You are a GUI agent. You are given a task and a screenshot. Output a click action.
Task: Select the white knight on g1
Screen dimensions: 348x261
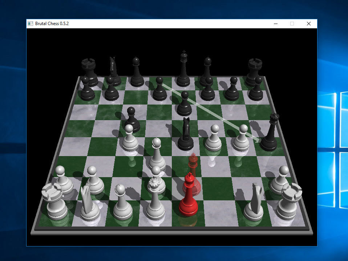(x=254, y=202)
